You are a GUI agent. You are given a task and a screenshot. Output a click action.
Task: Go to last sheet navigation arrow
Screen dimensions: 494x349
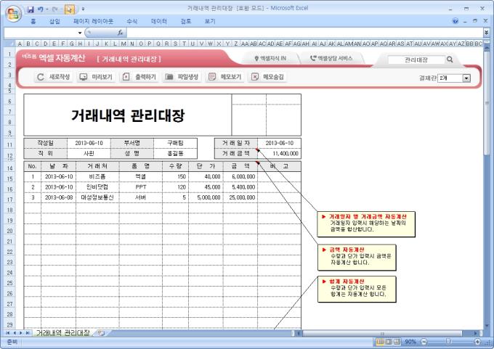pos(28,333)
